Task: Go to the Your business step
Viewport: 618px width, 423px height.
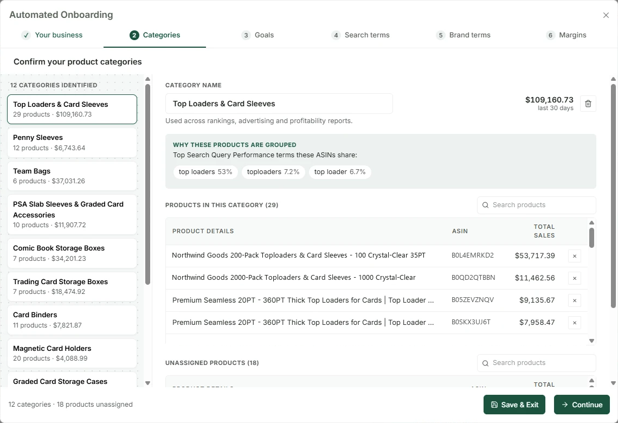Action: tap(52, 35)
